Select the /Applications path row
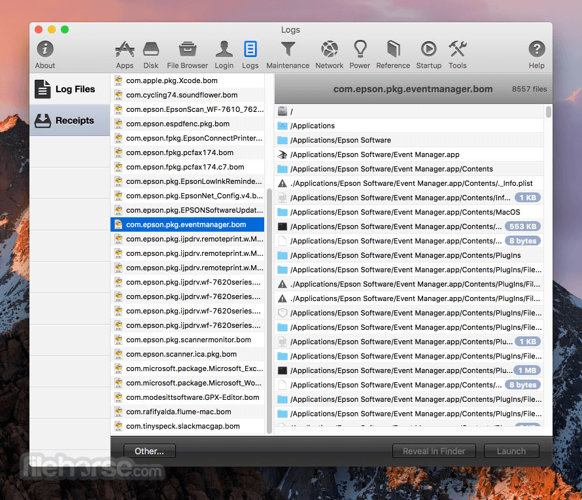The width and height of the screenshot is (582, 500). [x=409, y=126]
